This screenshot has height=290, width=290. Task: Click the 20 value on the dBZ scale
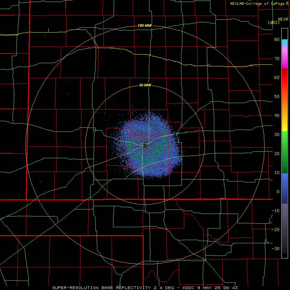[277, 154]
